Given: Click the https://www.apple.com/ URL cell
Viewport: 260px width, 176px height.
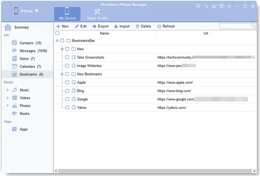Looking at the screenshot, I should [175, 83].
